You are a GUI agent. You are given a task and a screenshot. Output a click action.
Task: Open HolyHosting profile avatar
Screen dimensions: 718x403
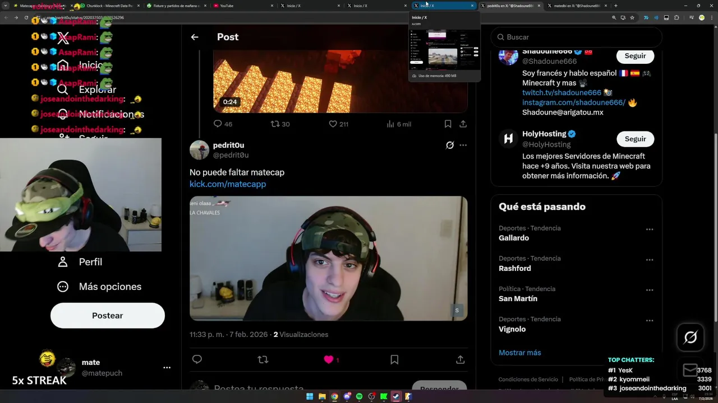click(x=508, y=139)
